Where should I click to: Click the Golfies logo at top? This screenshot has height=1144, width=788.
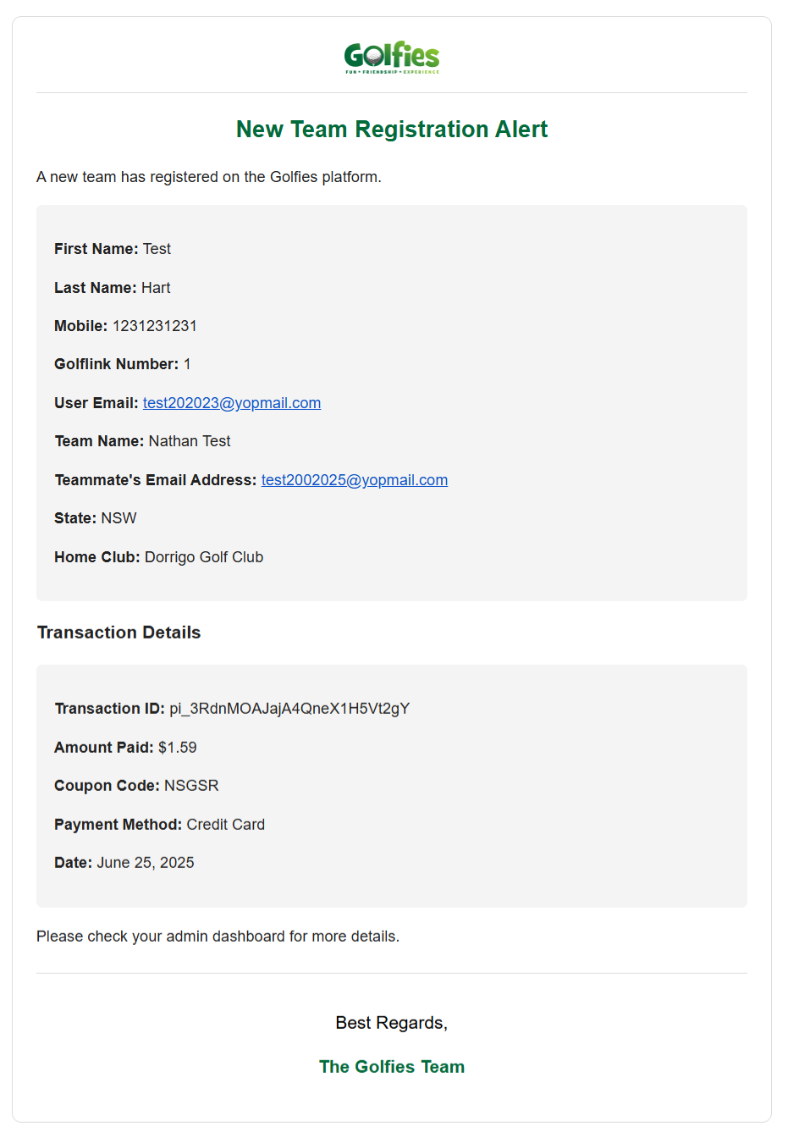[391, 58]
